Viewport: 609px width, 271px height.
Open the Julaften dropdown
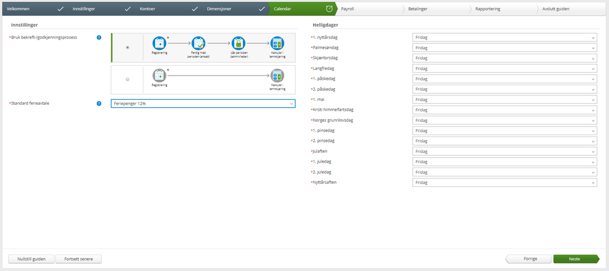pos(505,151)
